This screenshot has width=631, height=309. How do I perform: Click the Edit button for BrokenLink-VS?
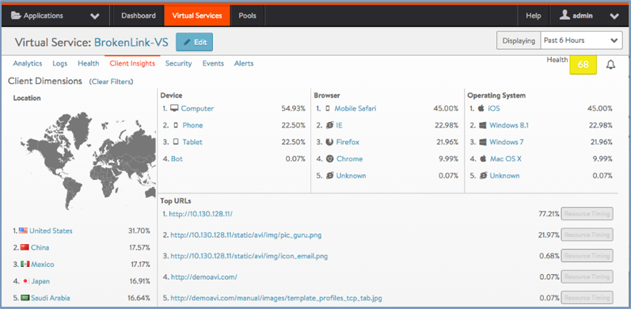coord(195,42)
